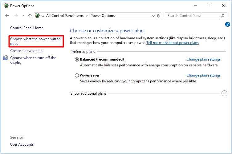Open breadcrumb arrow after All Control Panel Items
The image size is (232, 154).
point(87,16)
